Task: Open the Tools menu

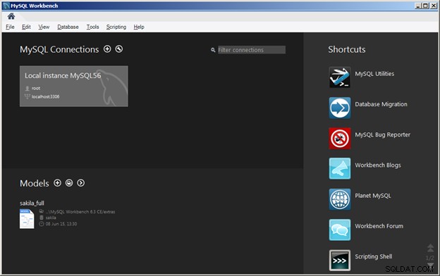Action: [92, 27]
